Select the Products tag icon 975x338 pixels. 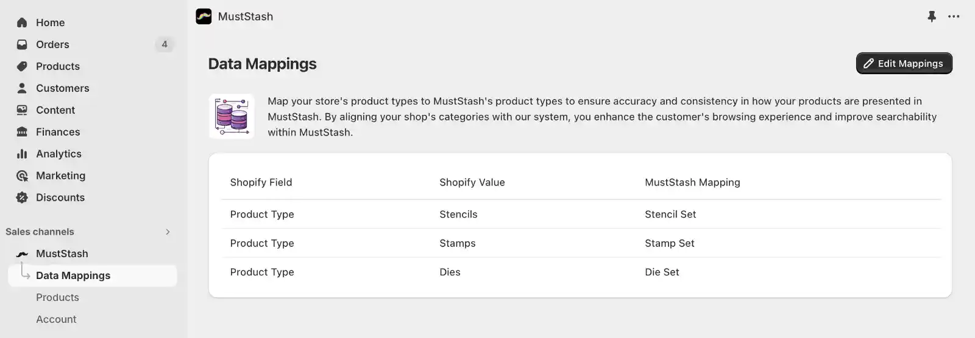[x=22, y=66]
